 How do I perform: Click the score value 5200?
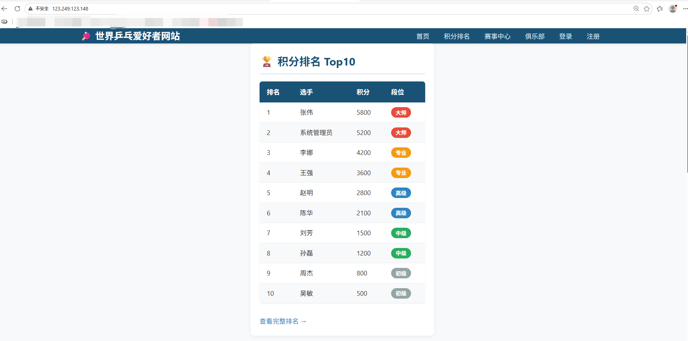[x=364, y=133]
